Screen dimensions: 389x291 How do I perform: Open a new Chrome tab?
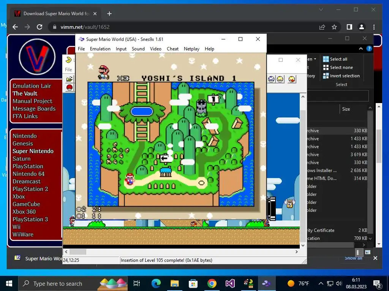coord(109,14)
